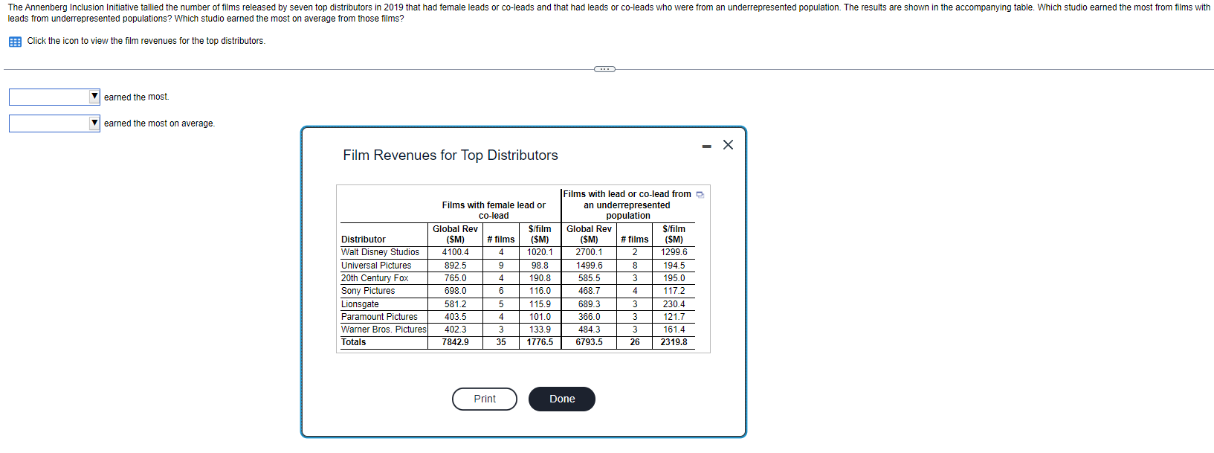Click the 7842.9 total revenue cell
Screen dimensions: 1214x453
tap(455, 342)
